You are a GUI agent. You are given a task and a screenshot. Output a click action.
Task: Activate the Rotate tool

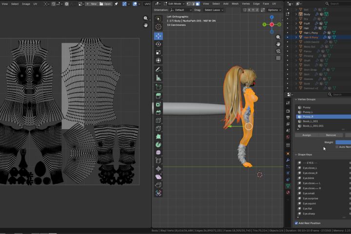(158, 44)
